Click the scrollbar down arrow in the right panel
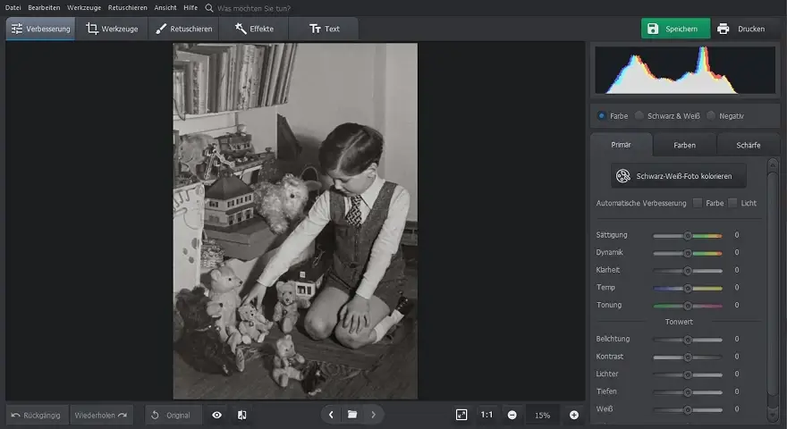Image resolution: width=787 pixels, height=429 pixels. (x=773, y=416)
